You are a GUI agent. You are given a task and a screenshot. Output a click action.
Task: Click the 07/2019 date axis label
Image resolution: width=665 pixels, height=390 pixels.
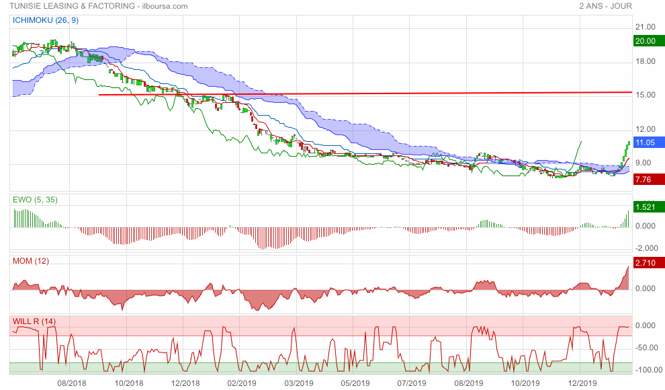point(412,383)
